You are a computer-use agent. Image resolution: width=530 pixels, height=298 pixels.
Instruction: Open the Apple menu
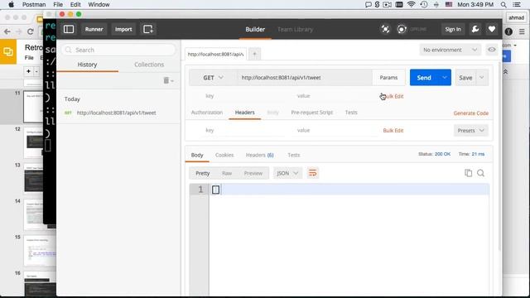click(x=11, y=4)
